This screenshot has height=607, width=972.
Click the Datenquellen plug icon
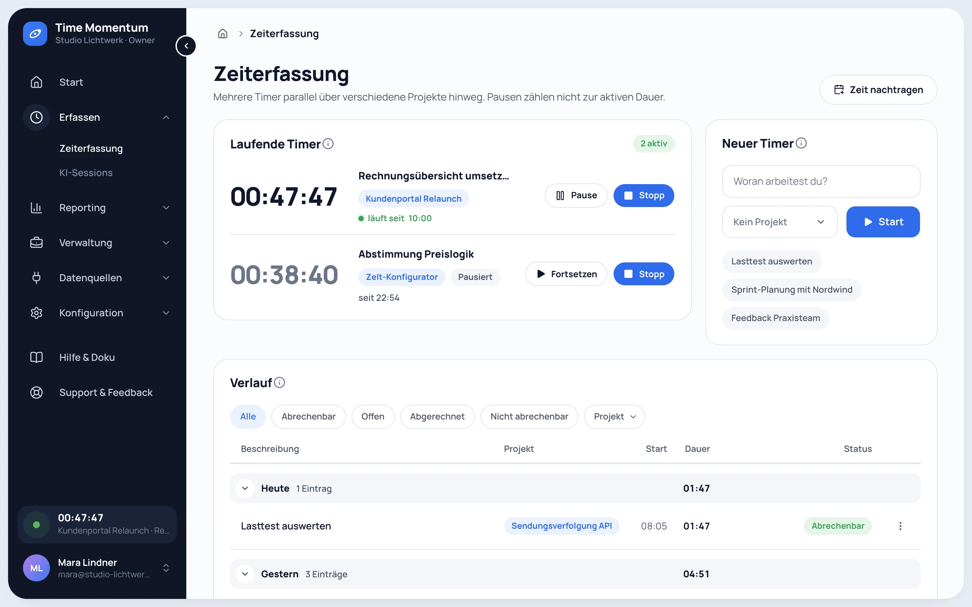(36, 278)
